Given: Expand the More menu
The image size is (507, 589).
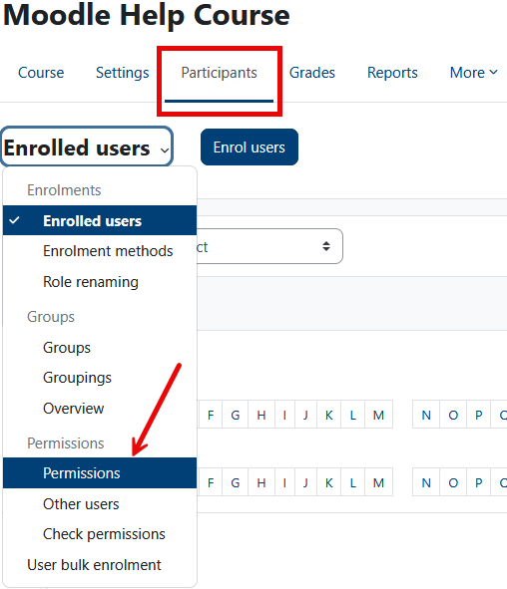Looking at the screenshot, I should click(x=474, y=73).
